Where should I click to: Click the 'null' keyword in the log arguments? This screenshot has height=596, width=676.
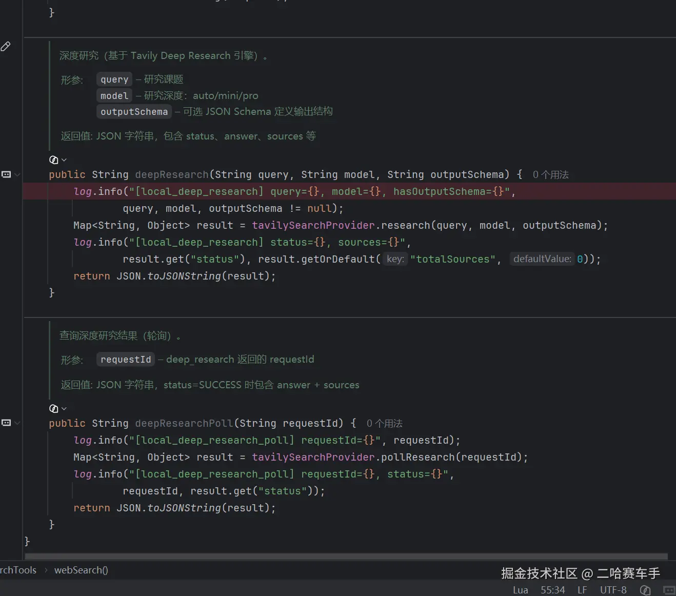320,208
